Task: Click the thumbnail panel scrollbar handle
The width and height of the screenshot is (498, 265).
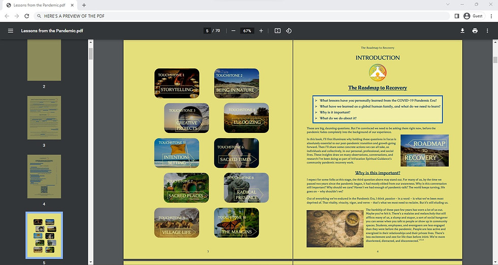Action: click(x=90, y=54)
